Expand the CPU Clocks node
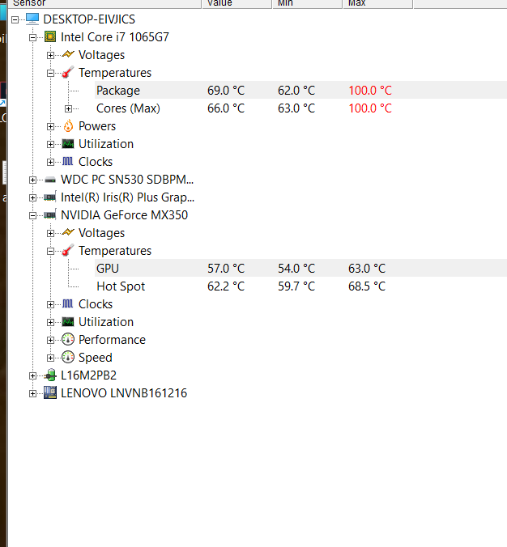 click(x=51, y=162)
